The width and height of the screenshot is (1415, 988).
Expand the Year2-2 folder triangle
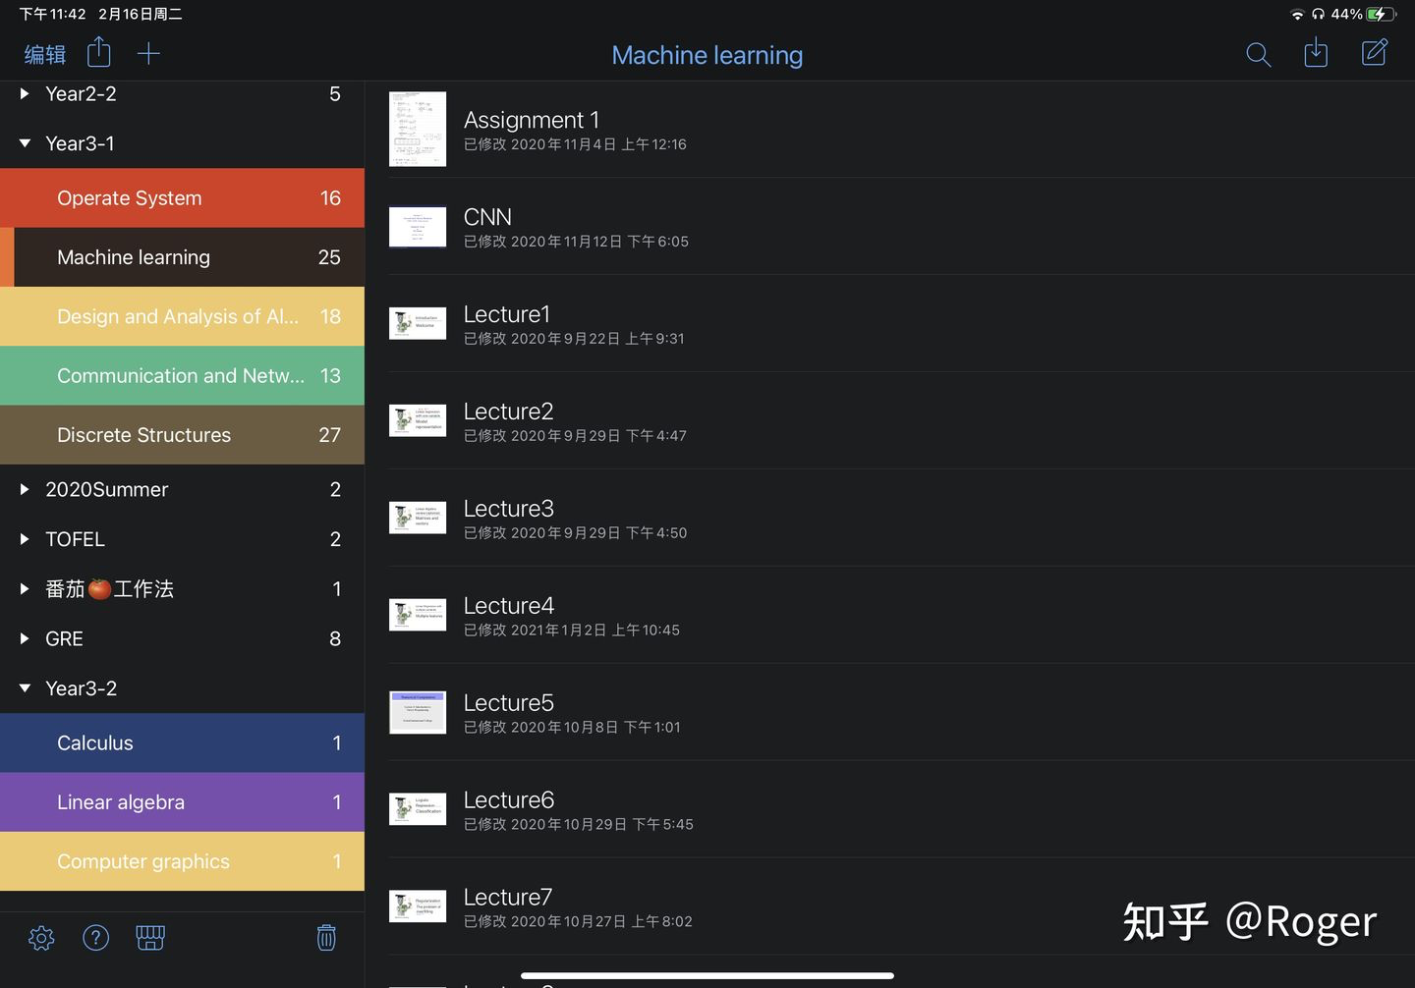click(25, 94)
